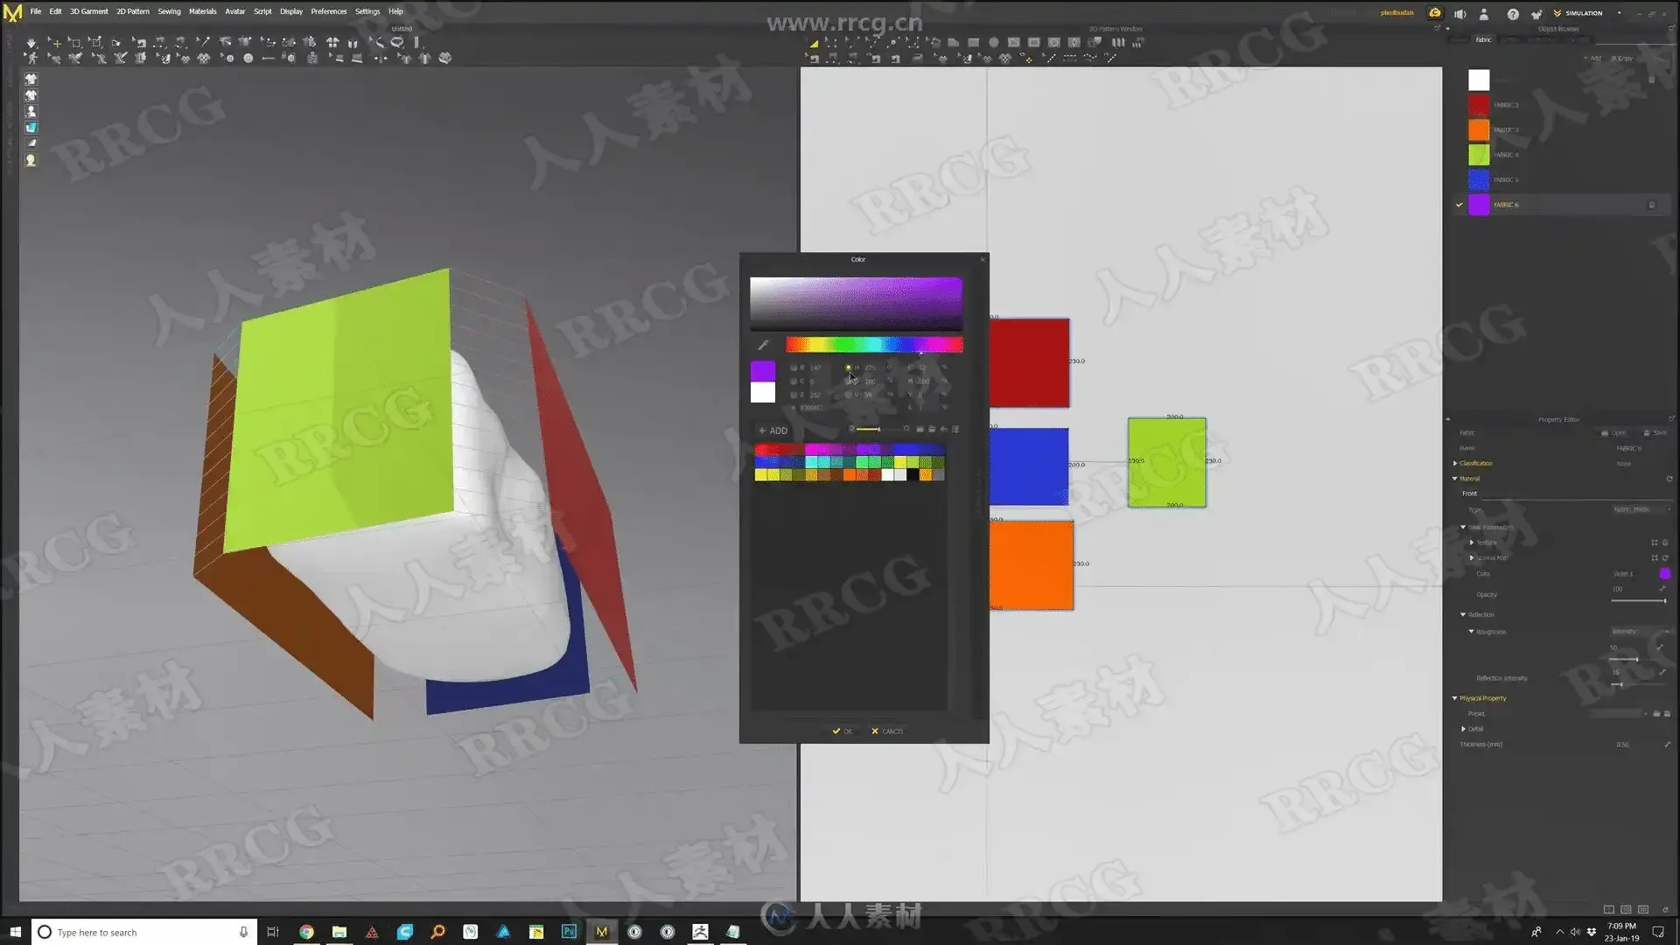This screenshot has width=1680, height=945.
Task: Select the Button tool in 3D toolbar
Action: point(248,59)
